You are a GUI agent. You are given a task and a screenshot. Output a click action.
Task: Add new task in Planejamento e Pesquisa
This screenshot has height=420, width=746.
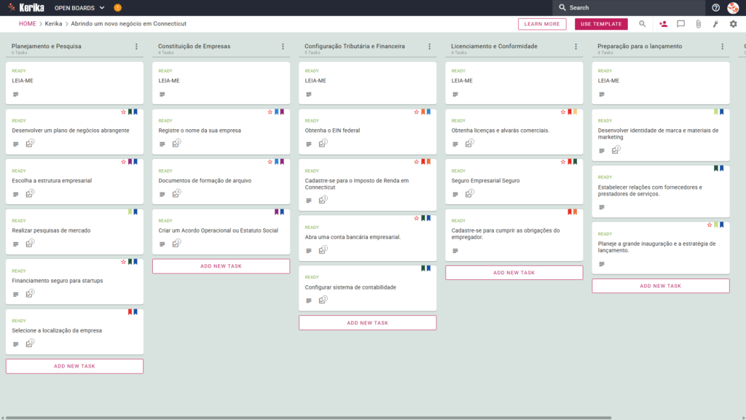[x=74, y=366]
